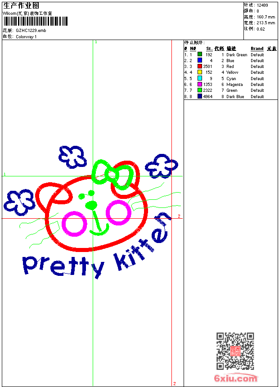Click the 'Colorway 1' label
The height and width of the screenshot is (387, 279).
pos(26,37)
